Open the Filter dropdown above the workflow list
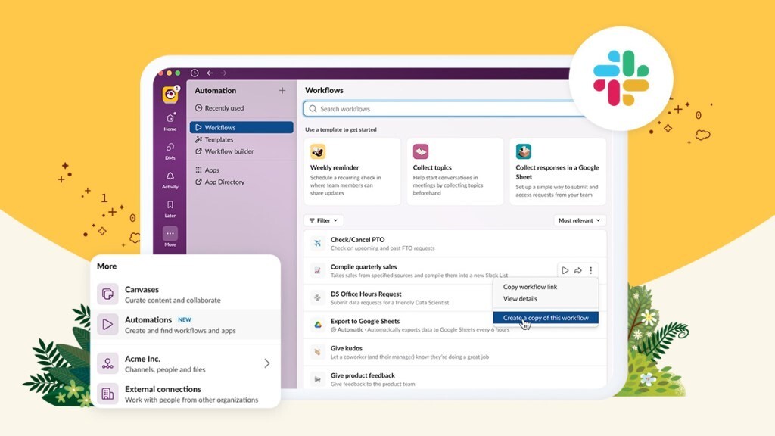Screen dimensions: 775x436 click(322, 220)
